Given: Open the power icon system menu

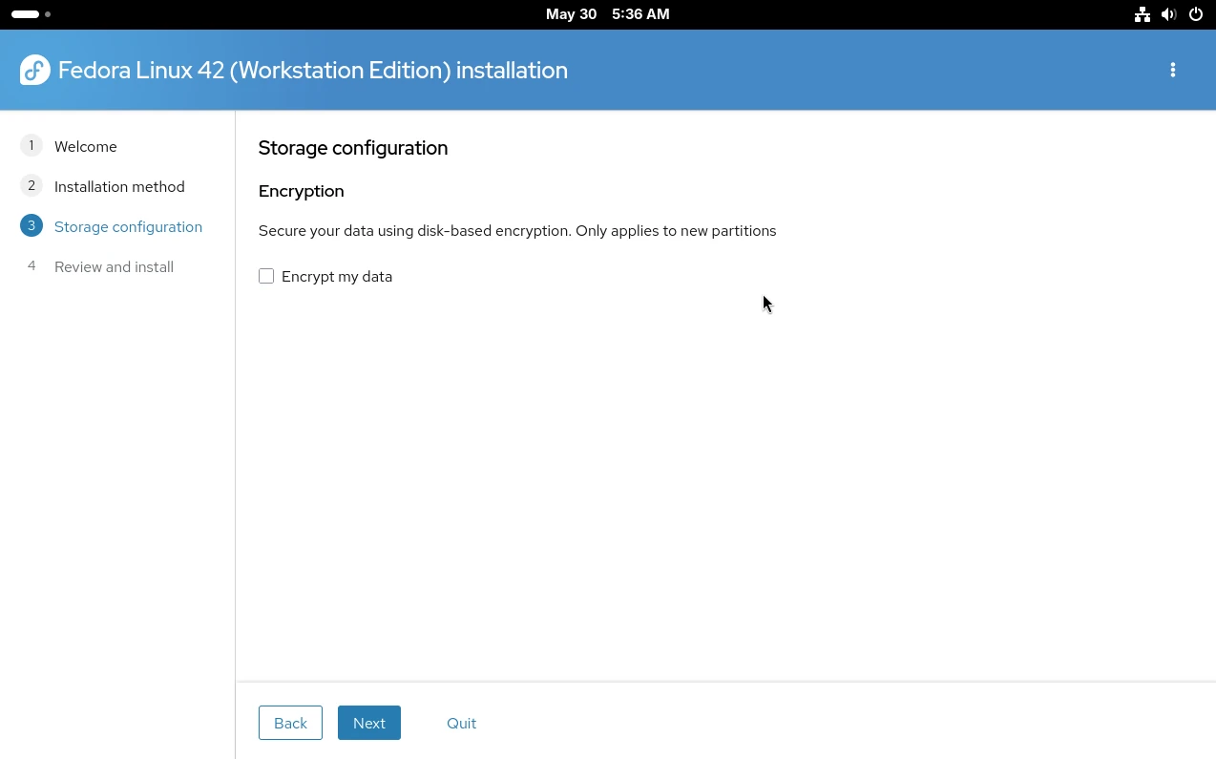Looking at the screenshot, I should [1196, 14].
